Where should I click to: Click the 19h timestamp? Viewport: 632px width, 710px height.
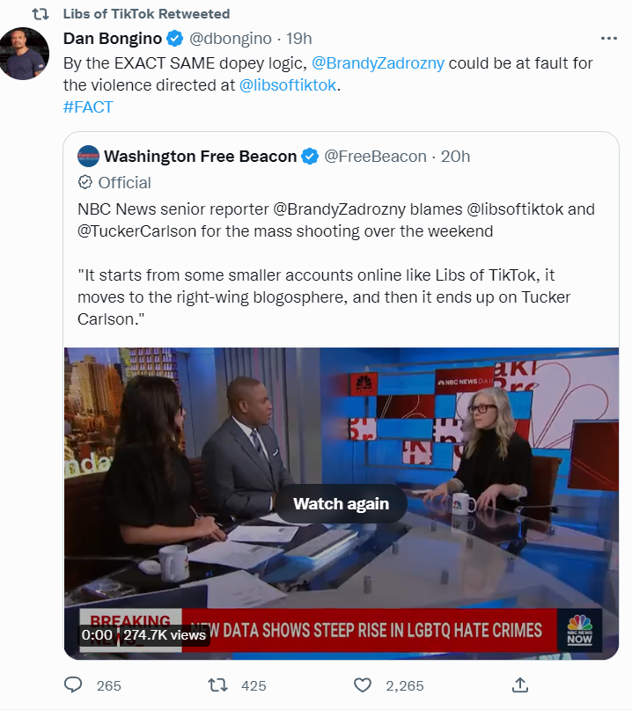298,39
